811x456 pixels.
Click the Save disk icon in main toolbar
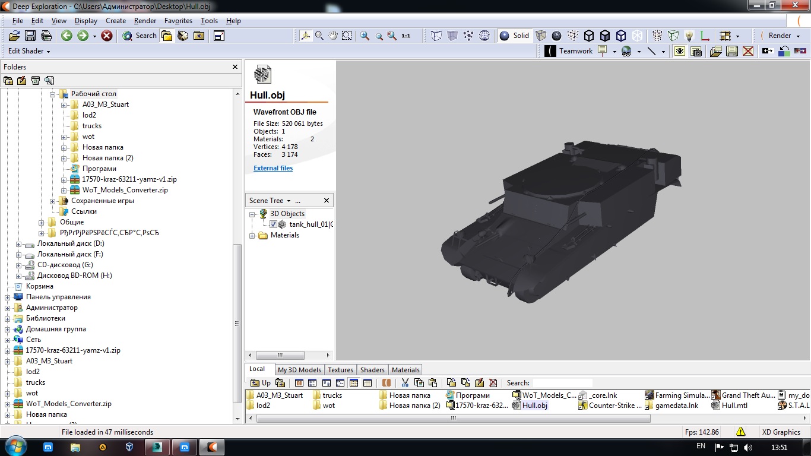(x=30, y=36)
